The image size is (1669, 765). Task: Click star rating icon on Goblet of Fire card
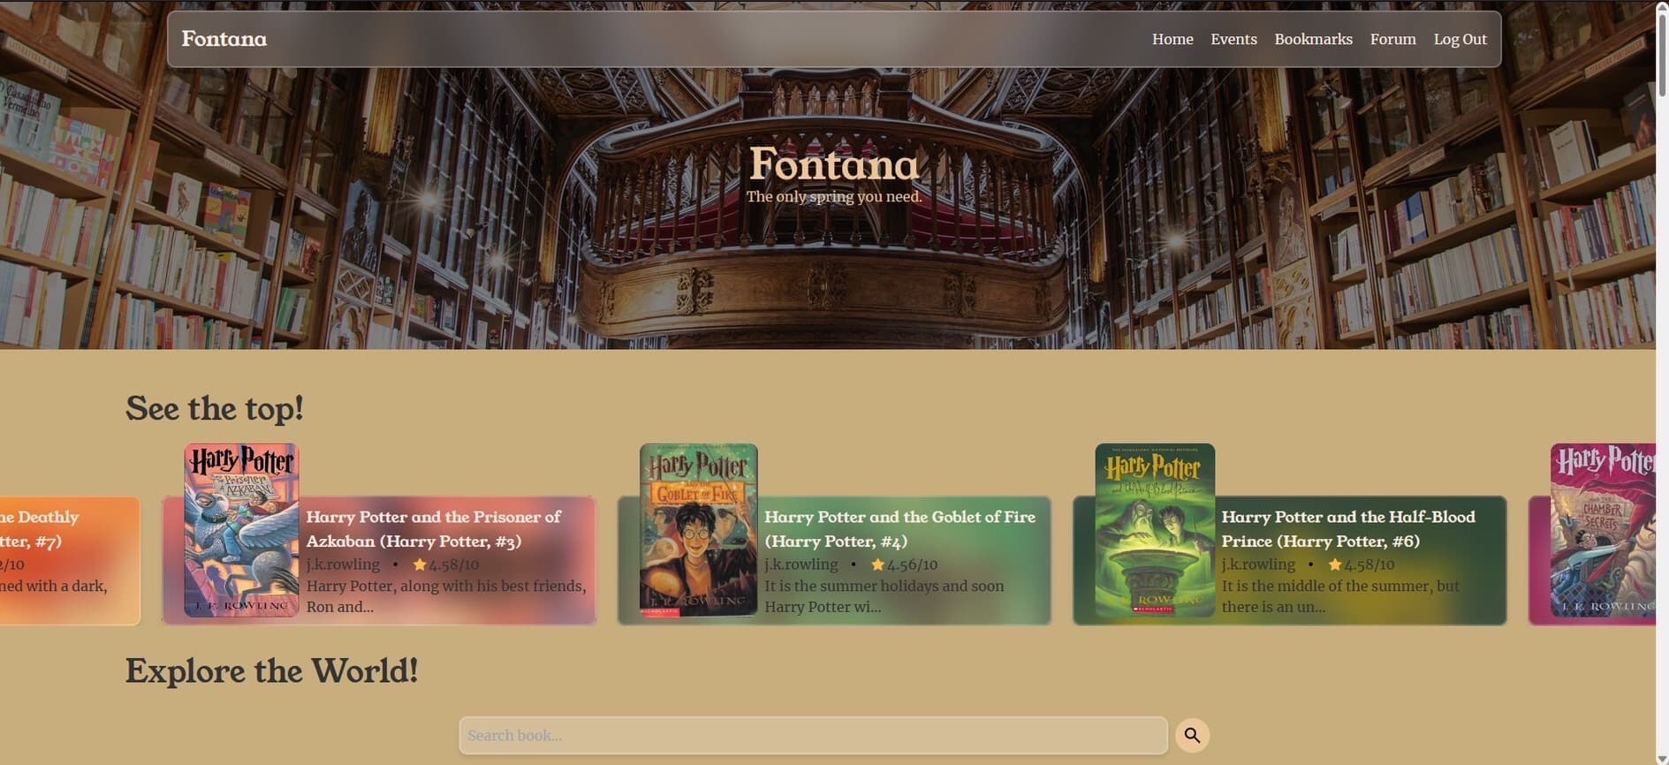point(877,564)
